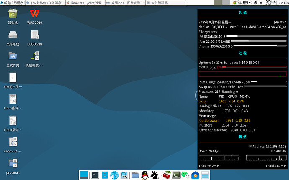This screenshot has width=289, height=180.
Task: Click the show desktop icon in dock
Action: point(84,175)
